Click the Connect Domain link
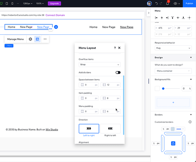196x162 pixels. [55, 15]
